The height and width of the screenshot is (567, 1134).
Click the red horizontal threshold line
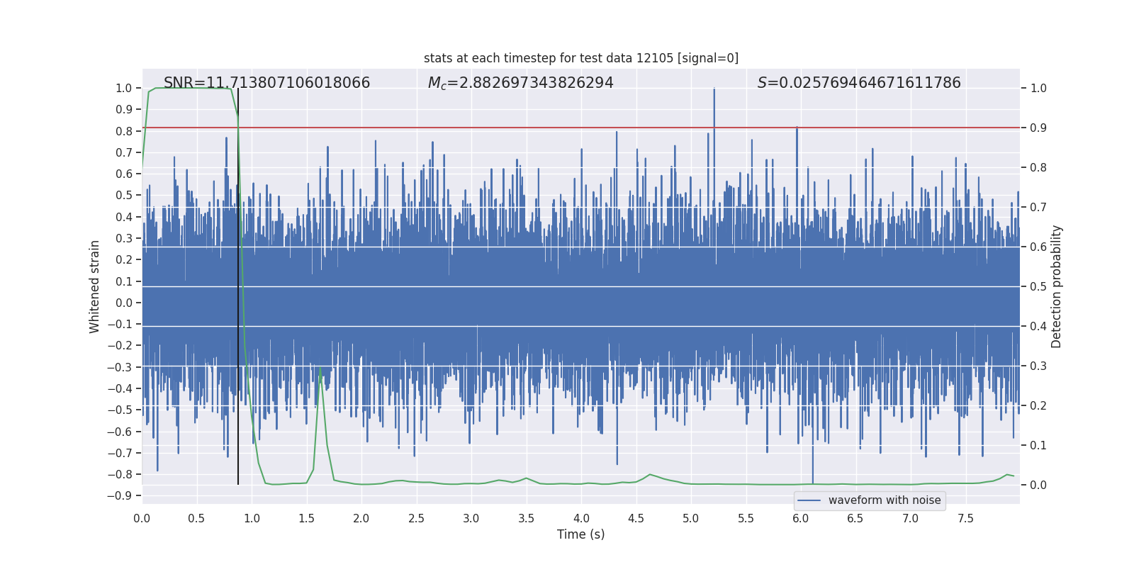[496, 128]
